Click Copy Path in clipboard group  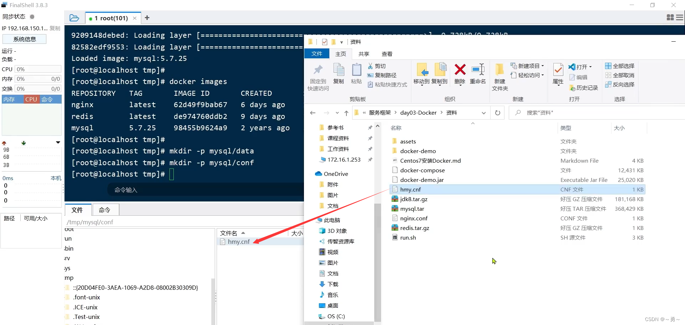point(382,75)
